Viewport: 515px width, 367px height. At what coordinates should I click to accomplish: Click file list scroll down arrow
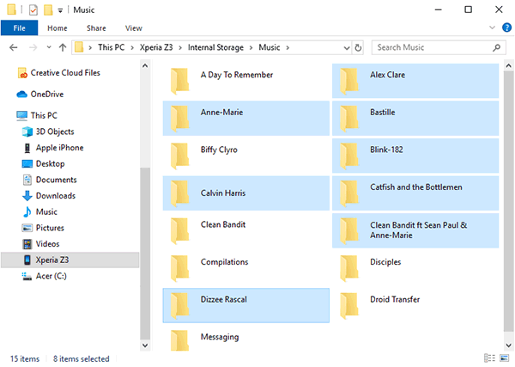click(x=509, y=346)
